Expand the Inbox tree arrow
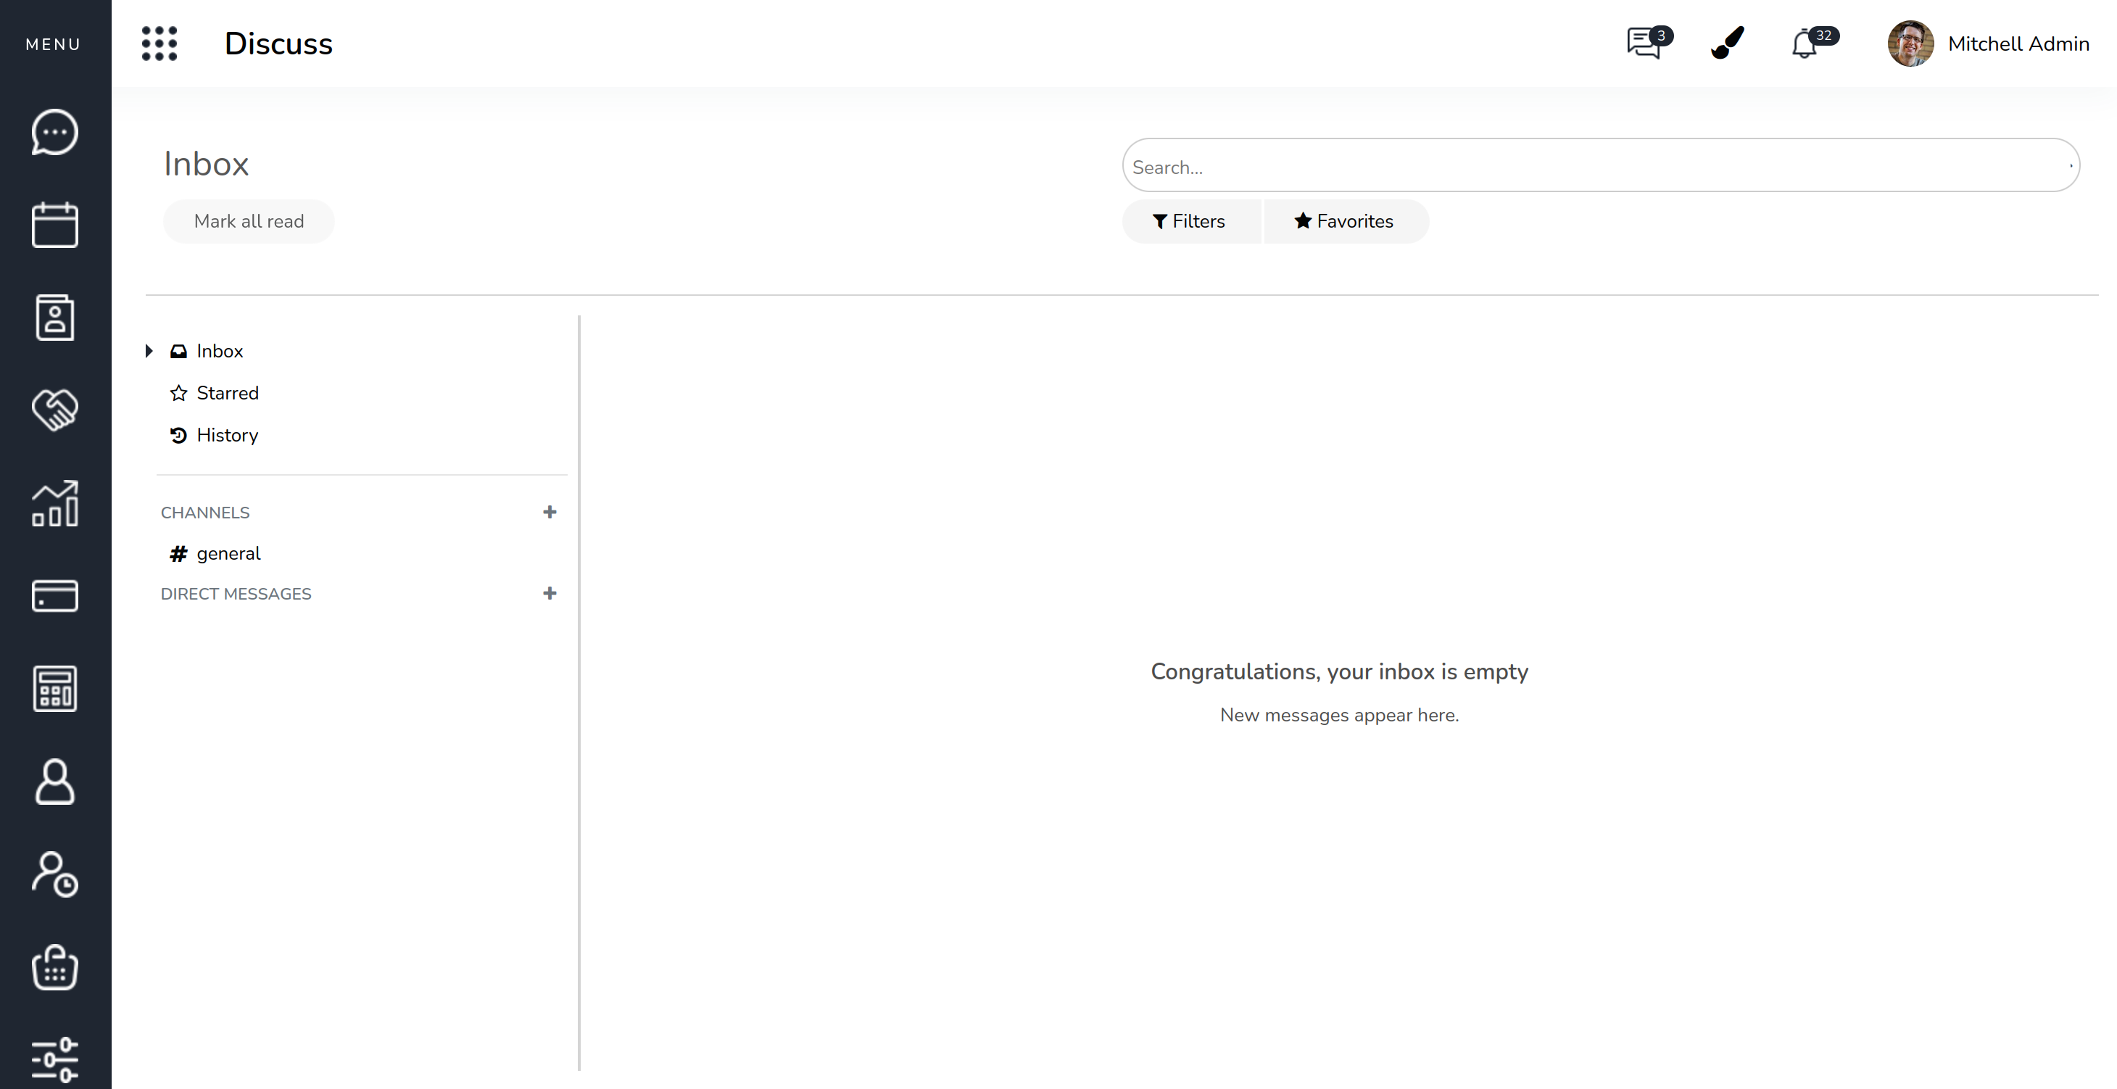Screen dimensions: 2117x1089 click(149, 351)
